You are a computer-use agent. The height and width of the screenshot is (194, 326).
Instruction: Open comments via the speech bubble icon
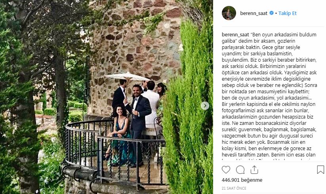point(240,170)
